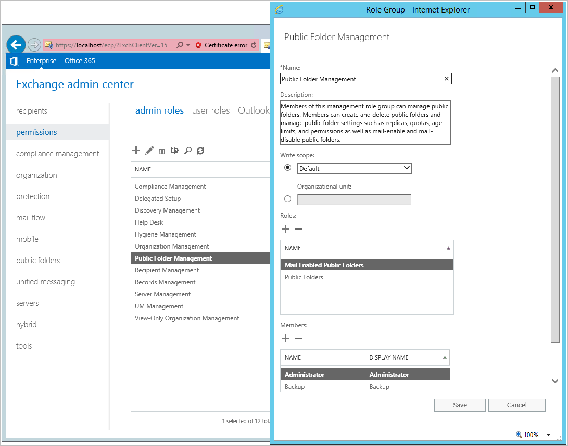Viewport: 568px width, 446px height.
Task: Open servers in the left navigation
Action: [28, 303]
